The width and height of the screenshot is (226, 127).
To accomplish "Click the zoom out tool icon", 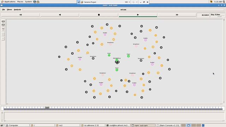I will pyautogui.click(x=3, y=25).
